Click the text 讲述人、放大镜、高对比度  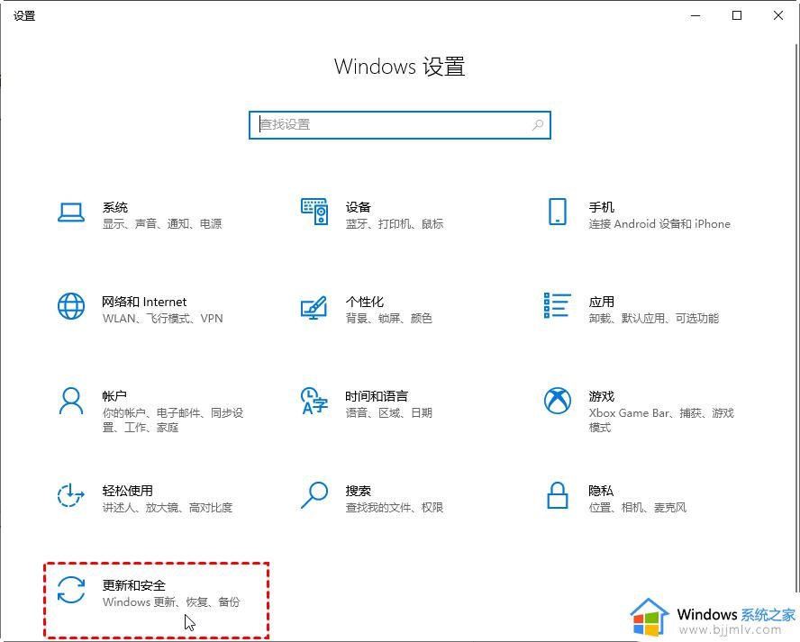tap(168, 507)
